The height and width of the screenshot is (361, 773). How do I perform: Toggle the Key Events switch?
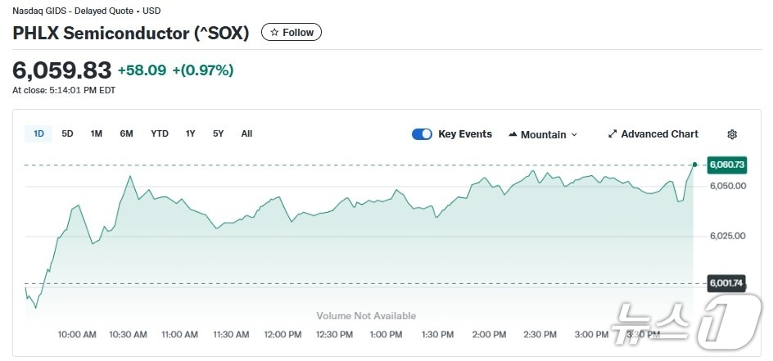[x=422, y=134]
